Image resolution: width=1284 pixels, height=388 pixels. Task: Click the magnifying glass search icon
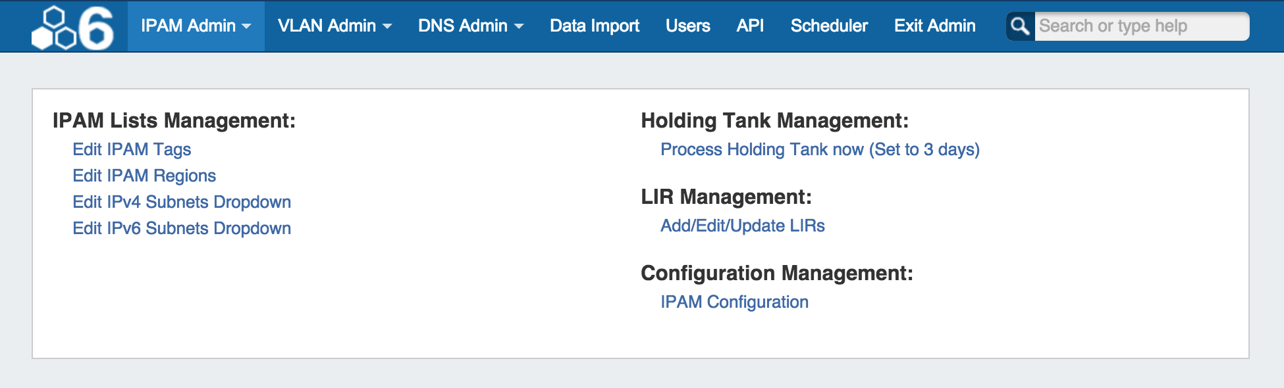point(1020,26)
